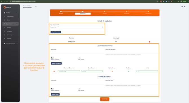Click the Operaciones sliders icon
Viewport: 189px width, 103px height.
[x=5, y=24]
